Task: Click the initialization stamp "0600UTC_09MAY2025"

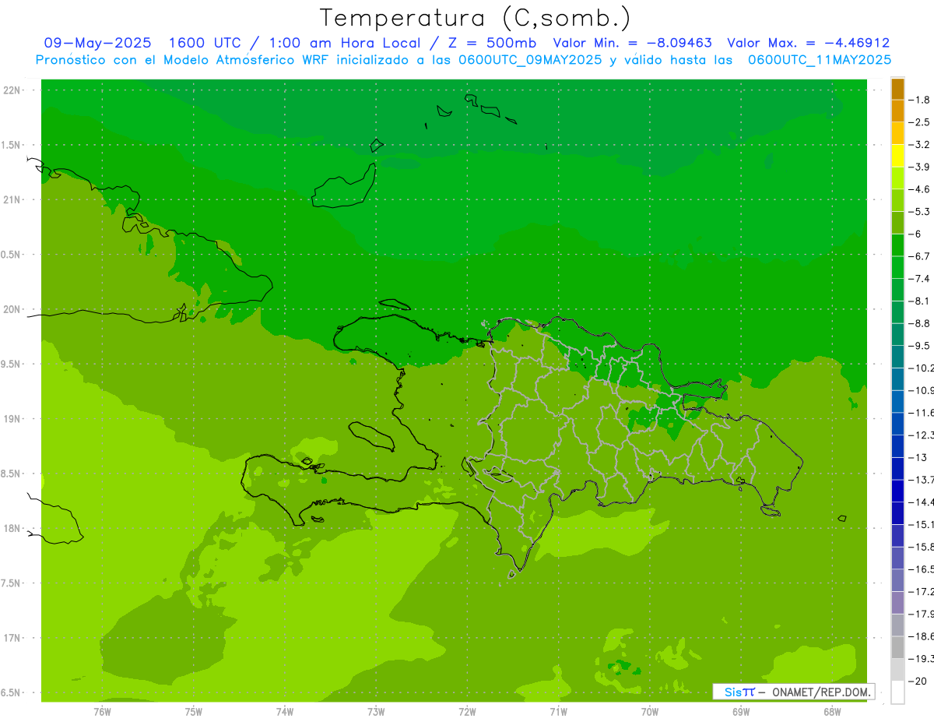Action: pyautogui.click(x=530, y=60)
